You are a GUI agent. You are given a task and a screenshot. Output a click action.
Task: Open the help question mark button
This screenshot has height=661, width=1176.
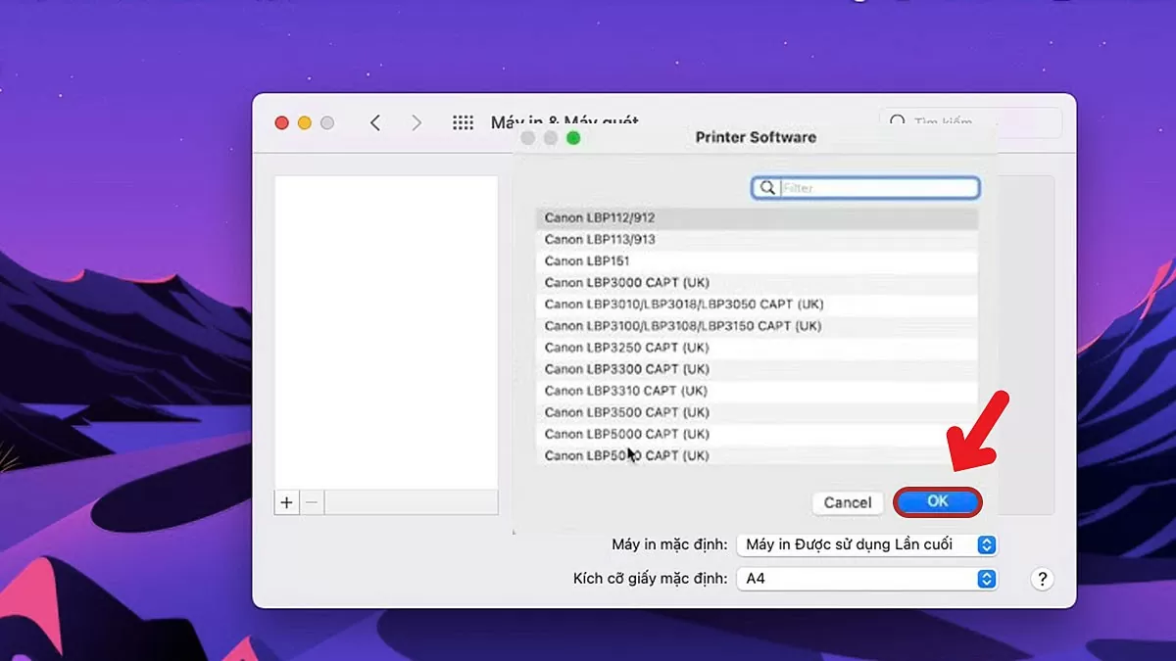pos(1043,579)
